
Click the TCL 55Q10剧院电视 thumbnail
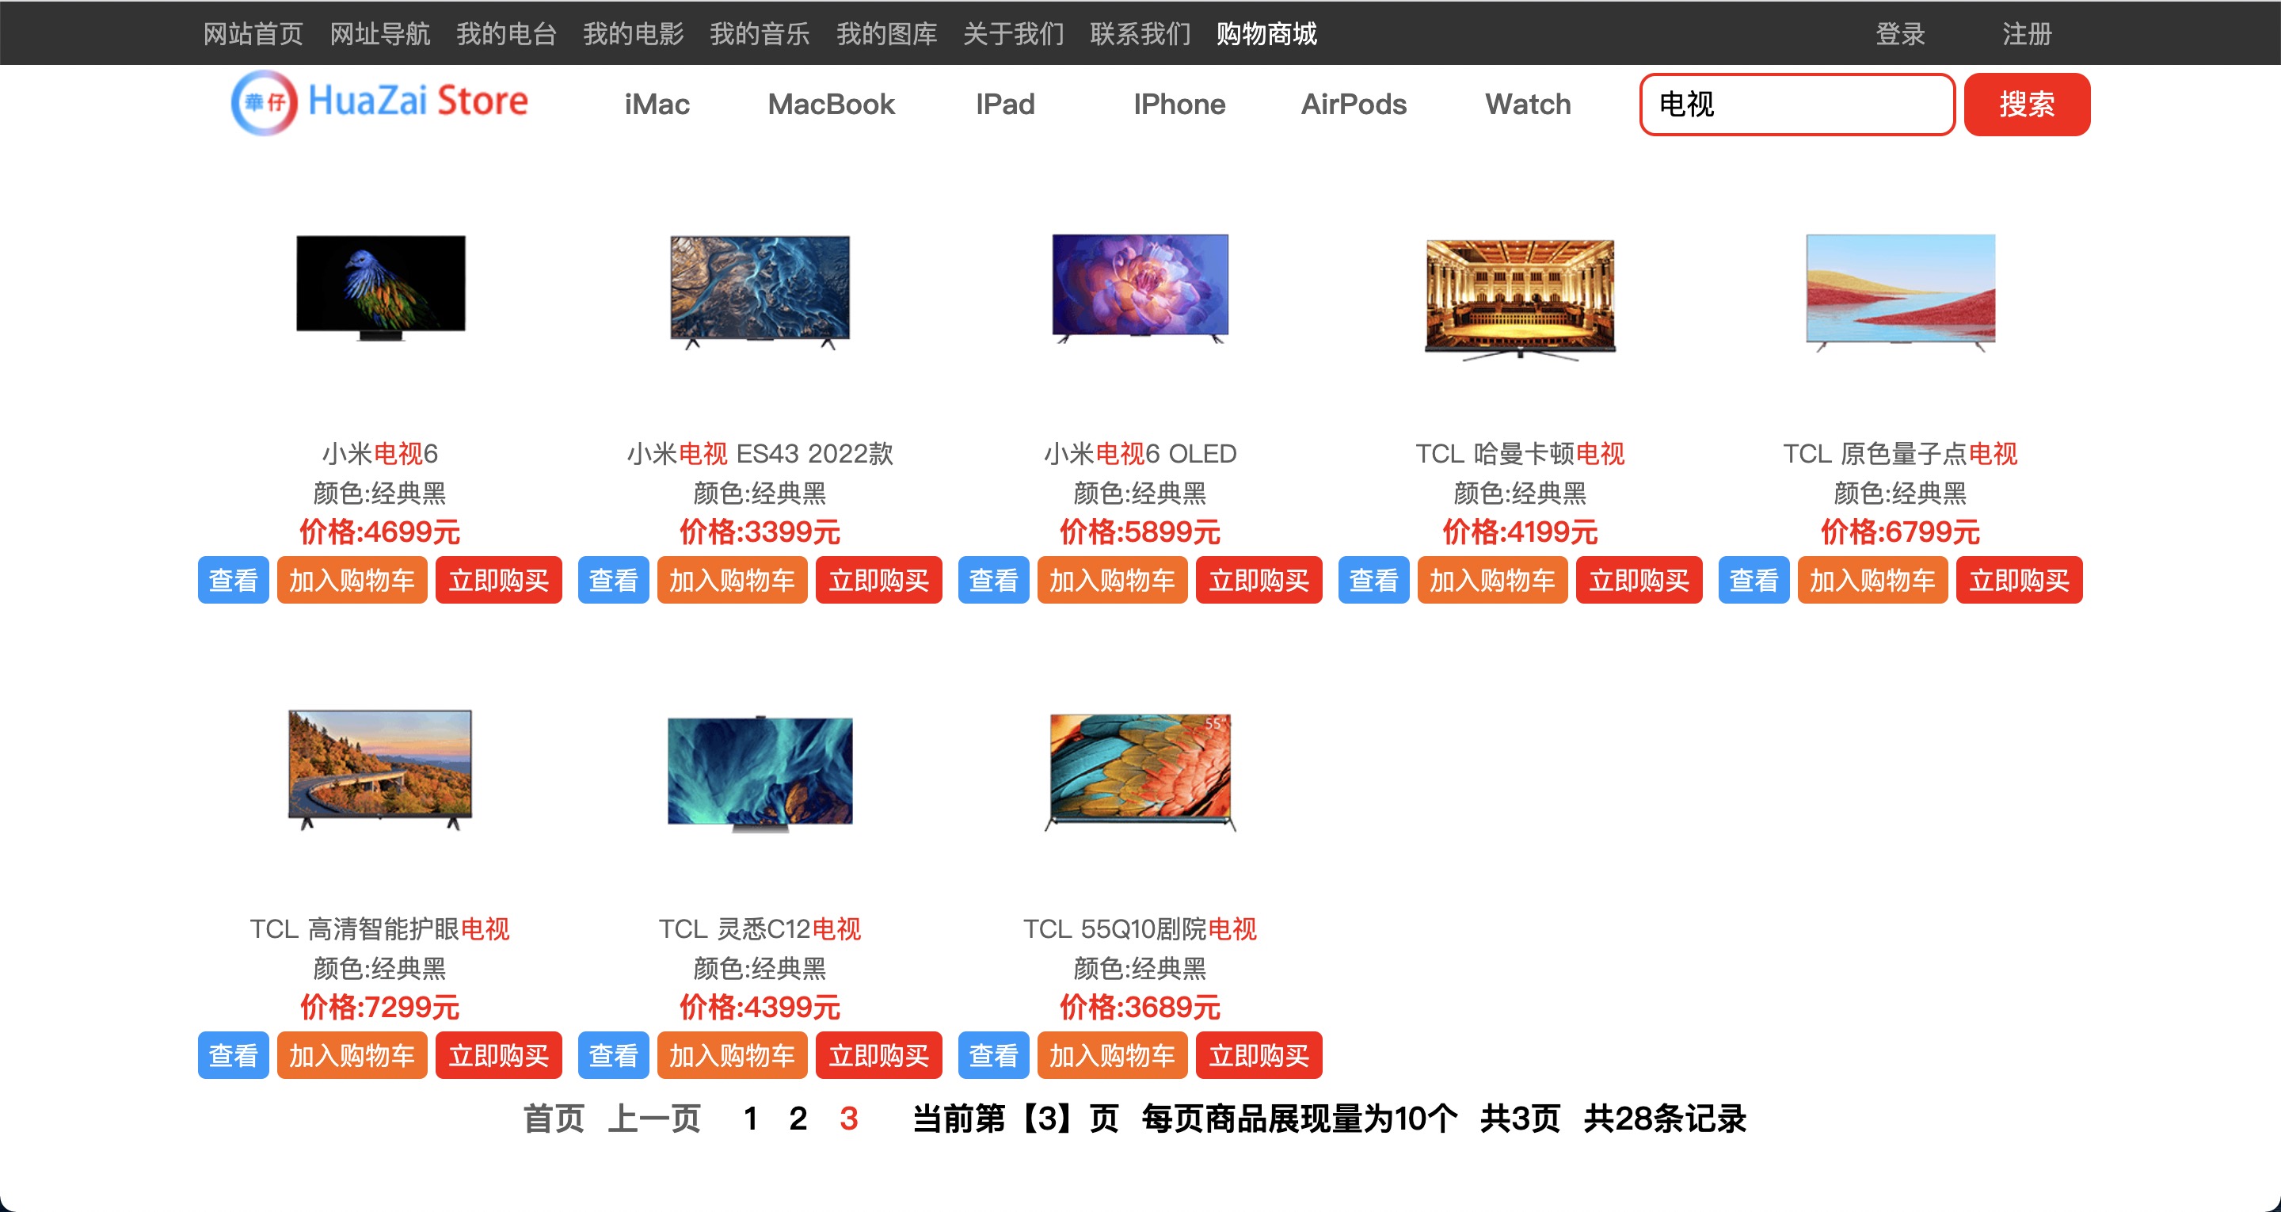(1140, 771)
